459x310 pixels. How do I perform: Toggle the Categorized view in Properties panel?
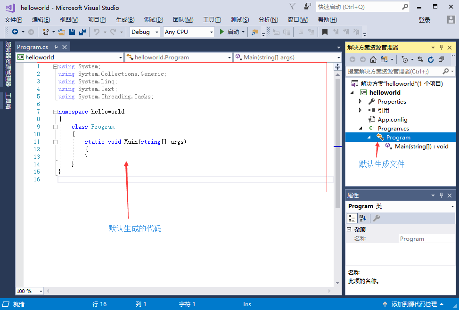(x=352, y=218)
